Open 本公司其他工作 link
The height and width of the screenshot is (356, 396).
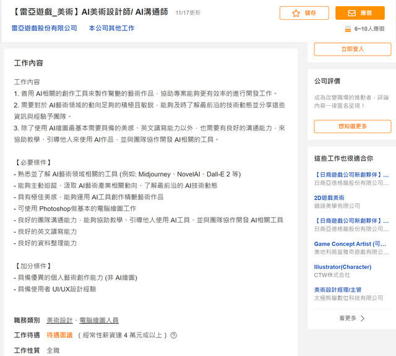click(111, 28)
